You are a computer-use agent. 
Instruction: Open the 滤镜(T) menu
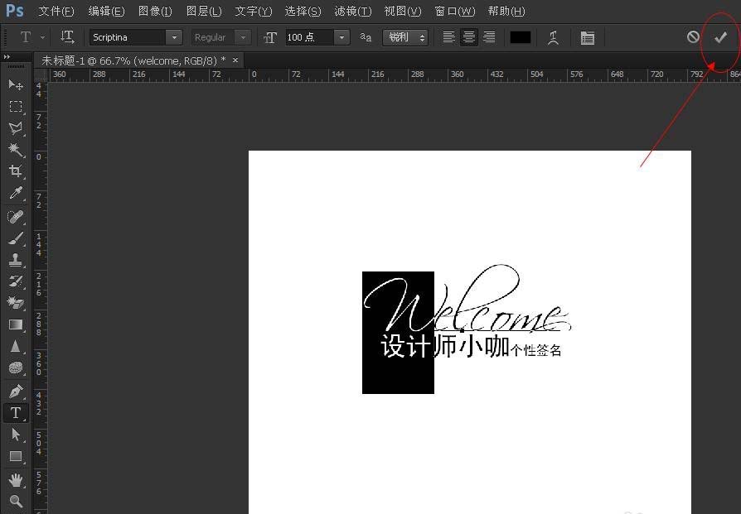click(x=352, y=11)
